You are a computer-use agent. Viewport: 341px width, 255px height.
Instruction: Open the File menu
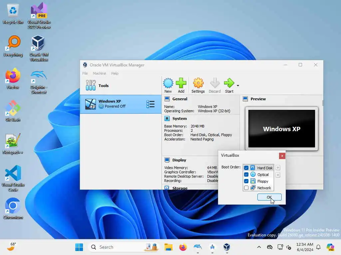point(85,73)
